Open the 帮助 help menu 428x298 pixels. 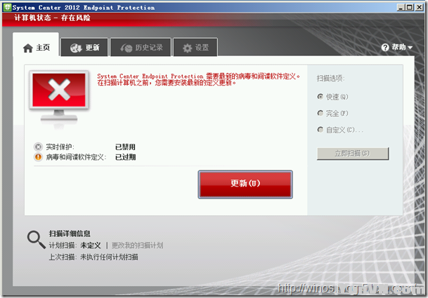(397, 48)
